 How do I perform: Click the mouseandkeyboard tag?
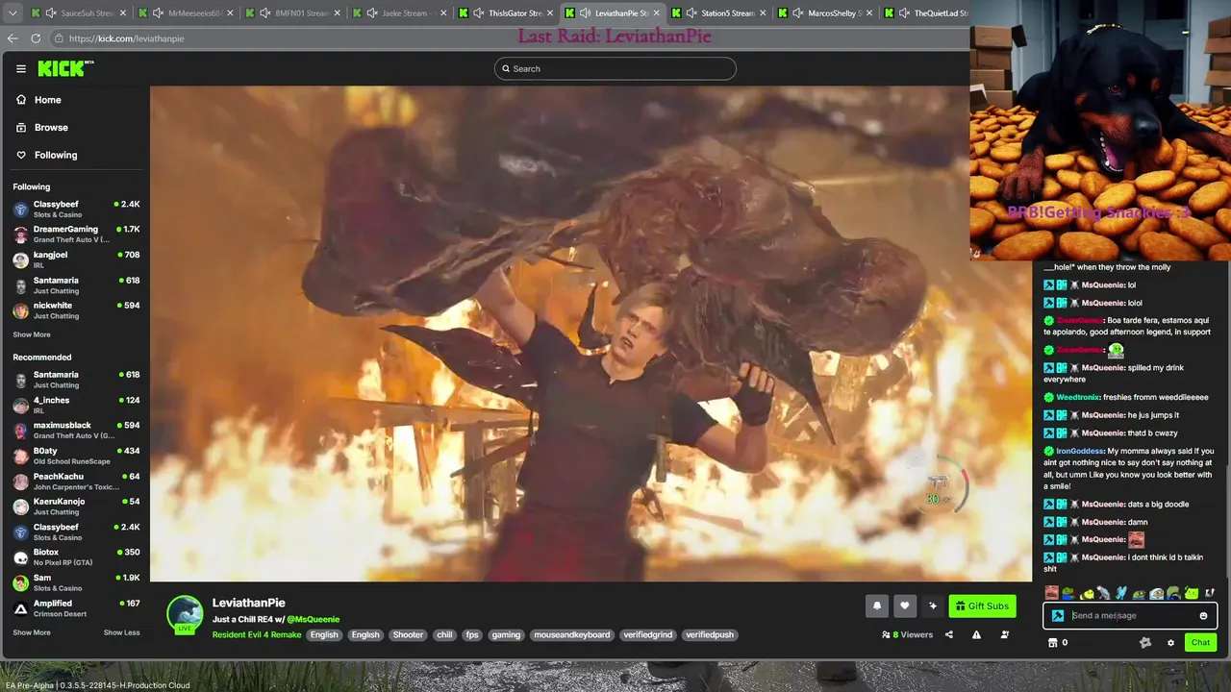[x=572, y=634]
